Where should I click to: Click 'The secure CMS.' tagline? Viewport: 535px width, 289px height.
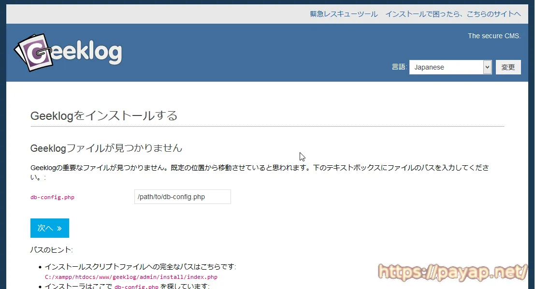(x=494, y=36)
